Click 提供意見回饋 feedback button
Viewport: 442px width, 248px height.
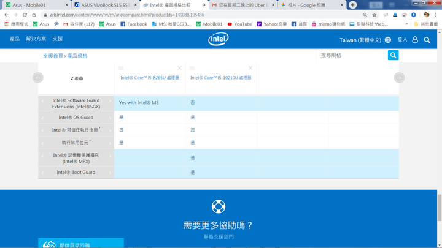(x=81, y=243)
